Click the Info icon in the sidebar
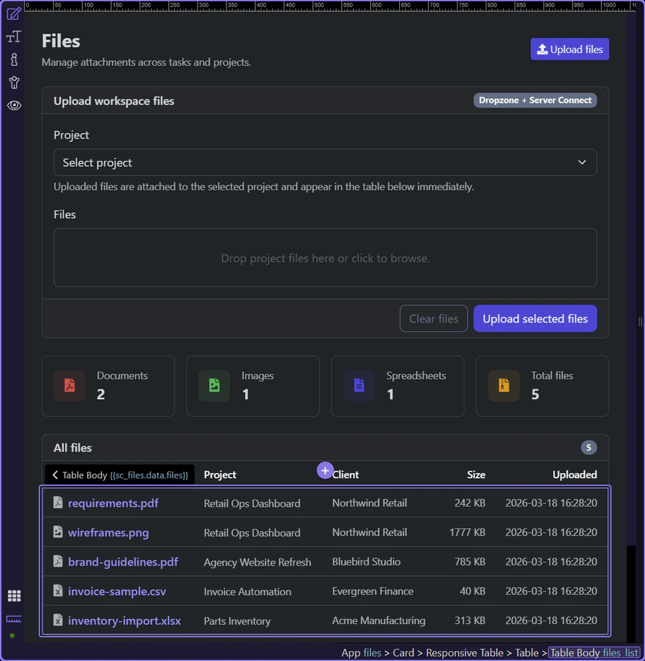The height and width of the screenshot is (661, 645). tap(14, 59)
